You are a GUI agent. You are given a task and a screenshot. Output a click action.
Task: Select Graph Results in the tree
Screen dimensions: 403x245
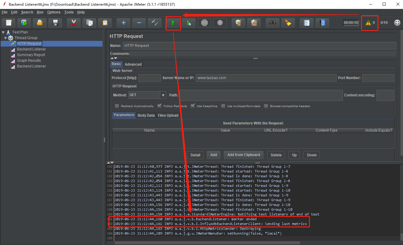pyautogui.click(x=29, y=61)
